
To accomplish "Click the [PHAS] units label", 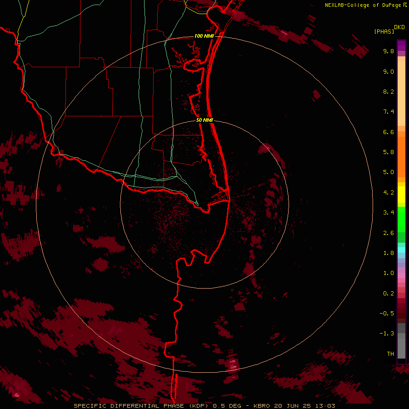I will (x=384, y=31).
